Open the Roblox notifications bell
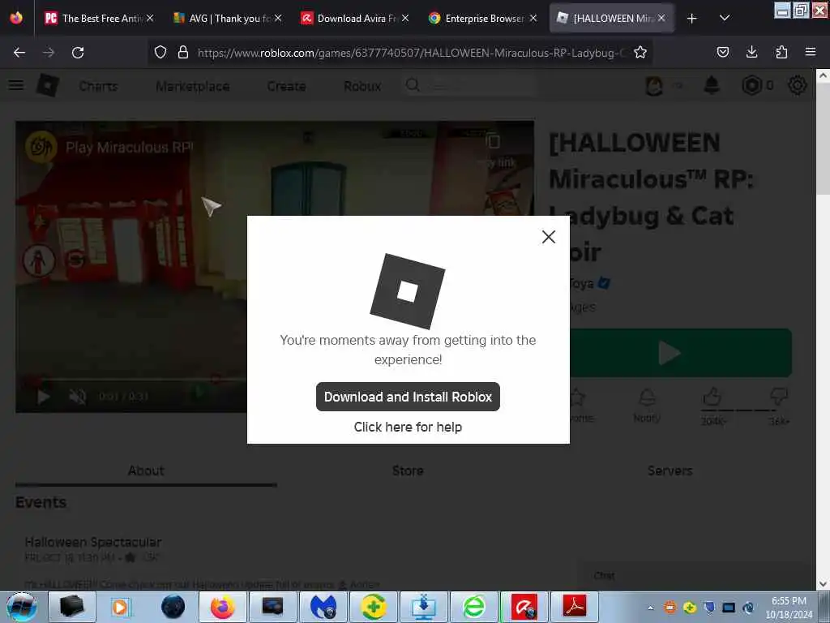The height and width of the screenshot is (623, 830). (x=712, y=85)
